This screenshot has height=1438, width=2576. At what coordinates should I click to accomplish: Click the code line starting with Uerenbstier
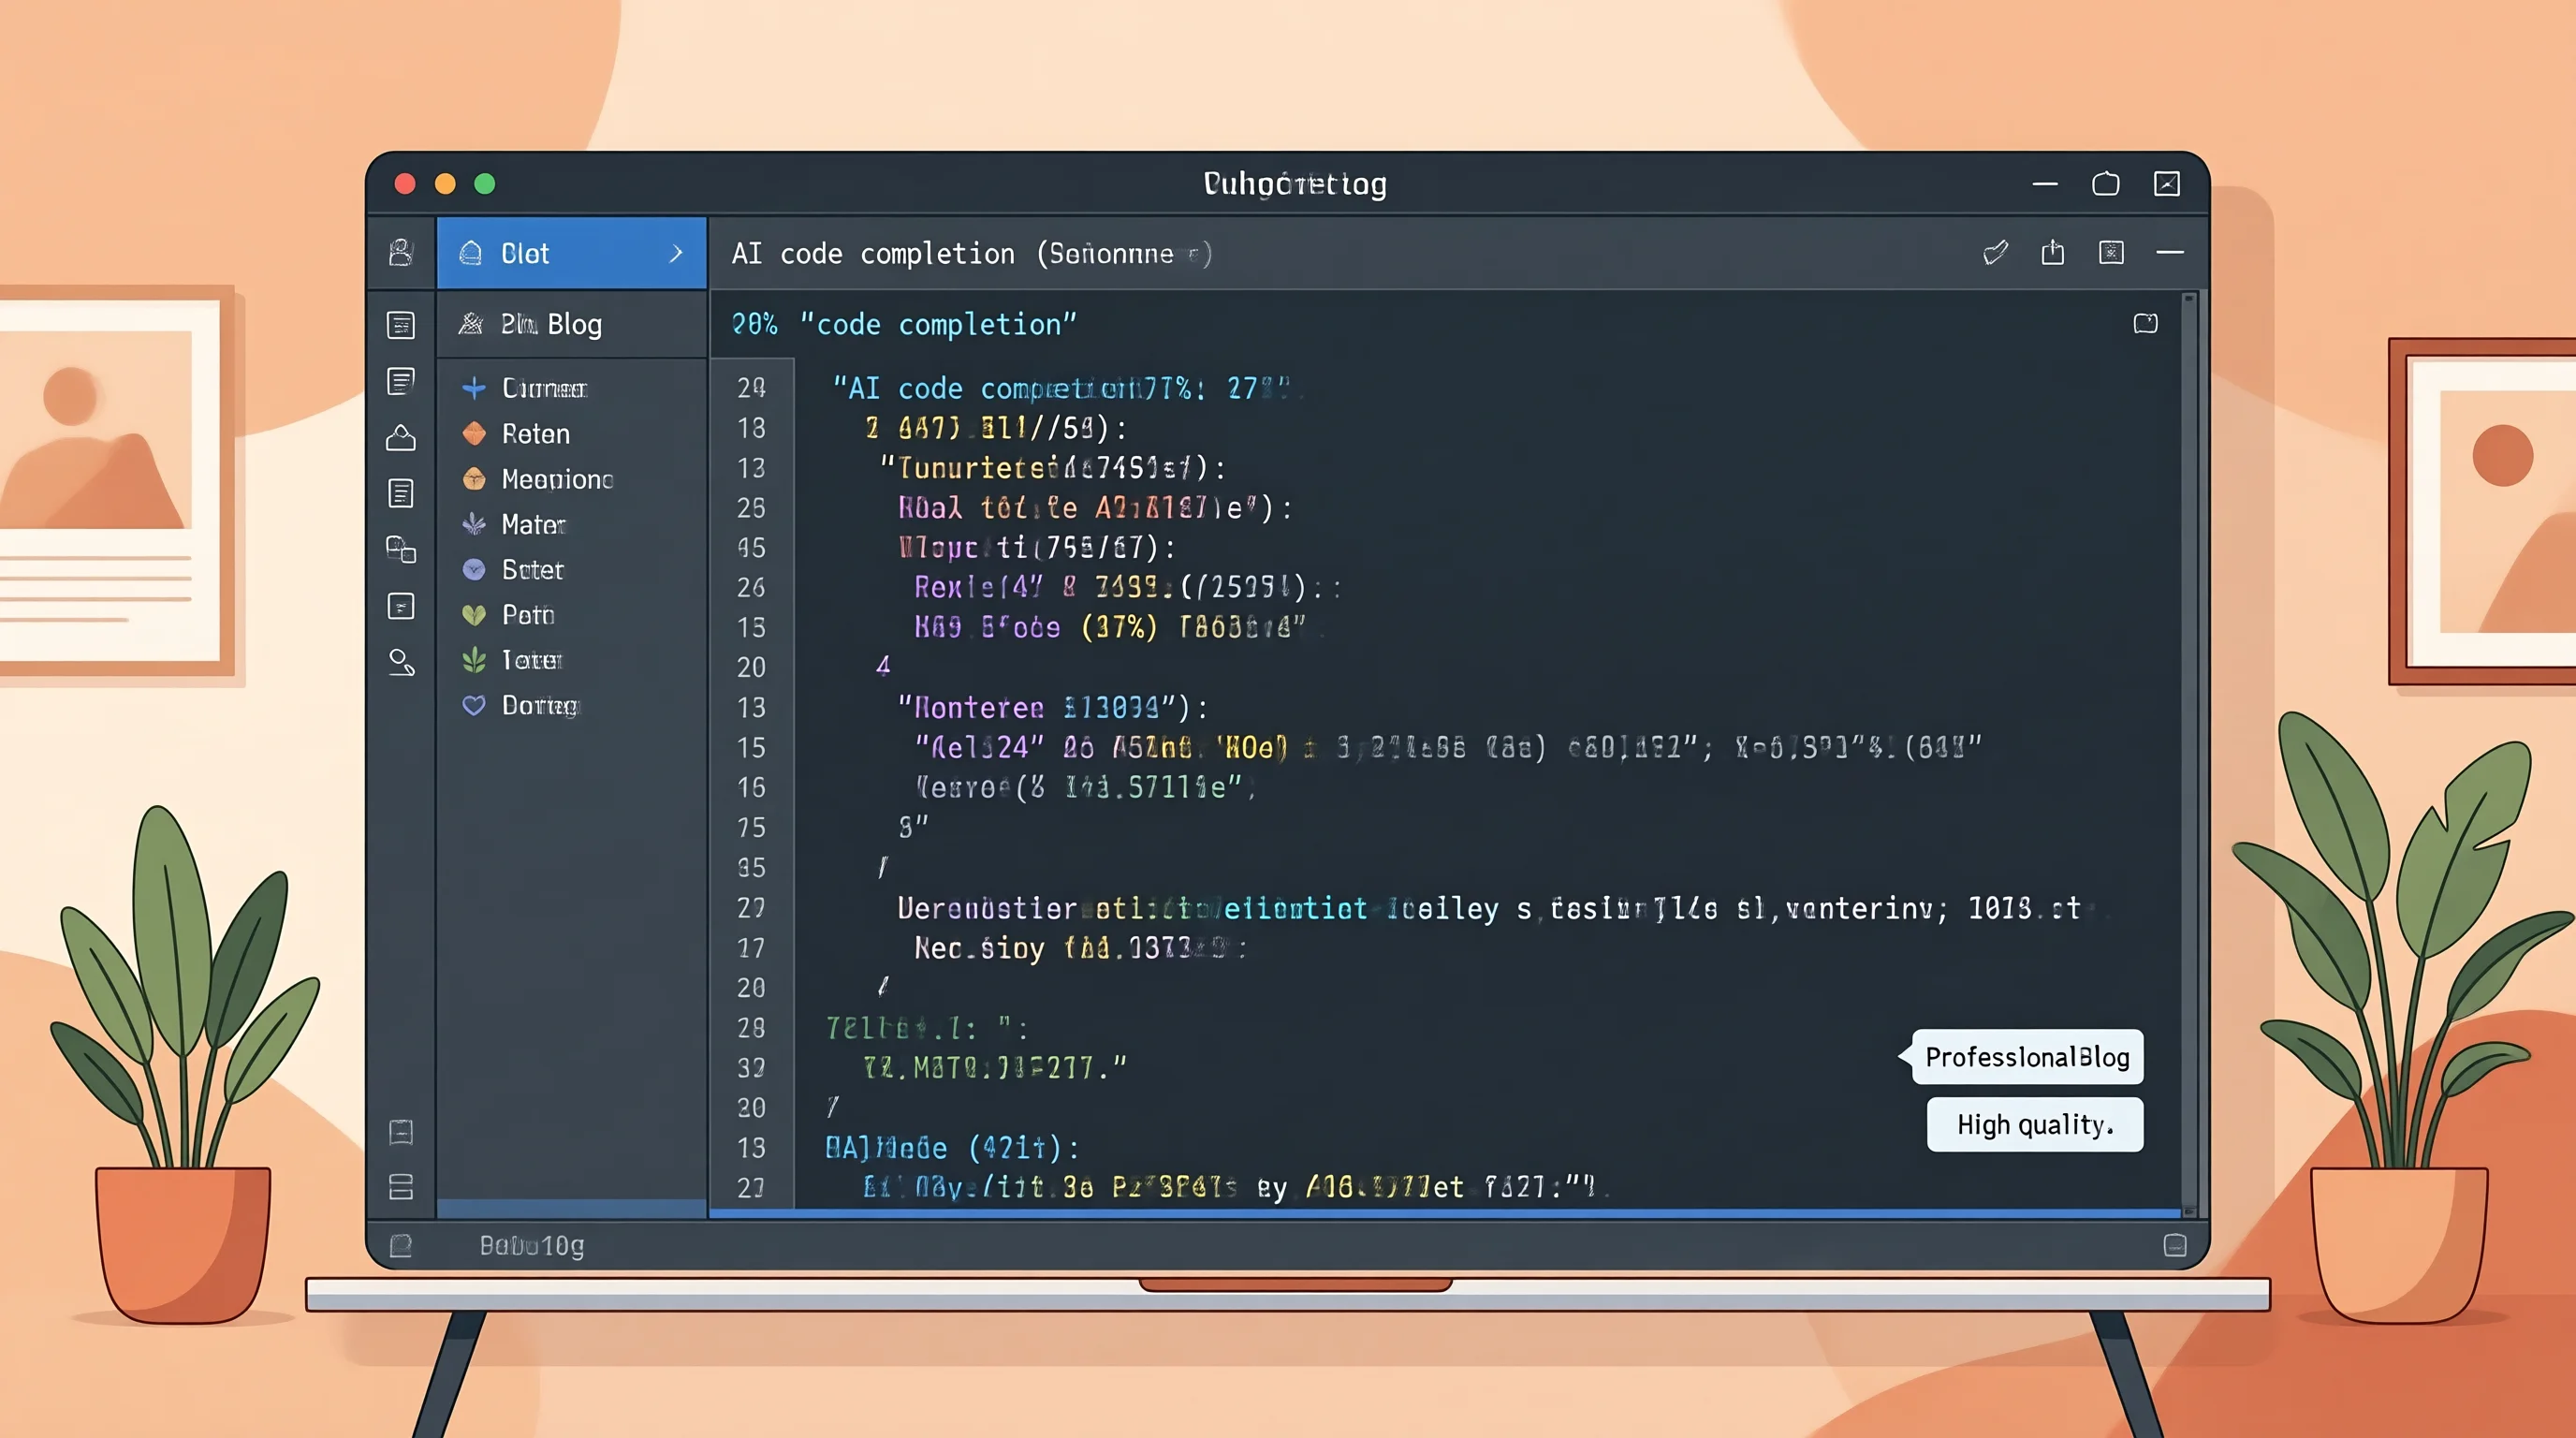pyautogui.click(x=1489, y=908)
